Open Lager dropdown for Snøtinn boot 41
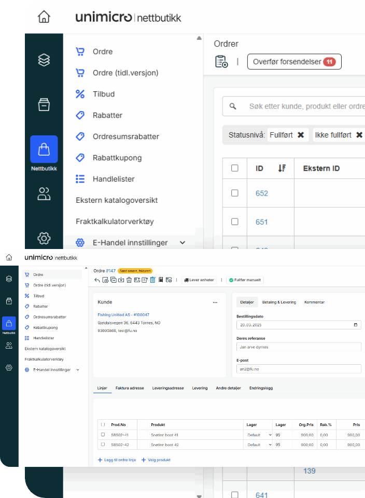Screen dimensions: 365x498 pyautogui.click(x=259, y=435)
